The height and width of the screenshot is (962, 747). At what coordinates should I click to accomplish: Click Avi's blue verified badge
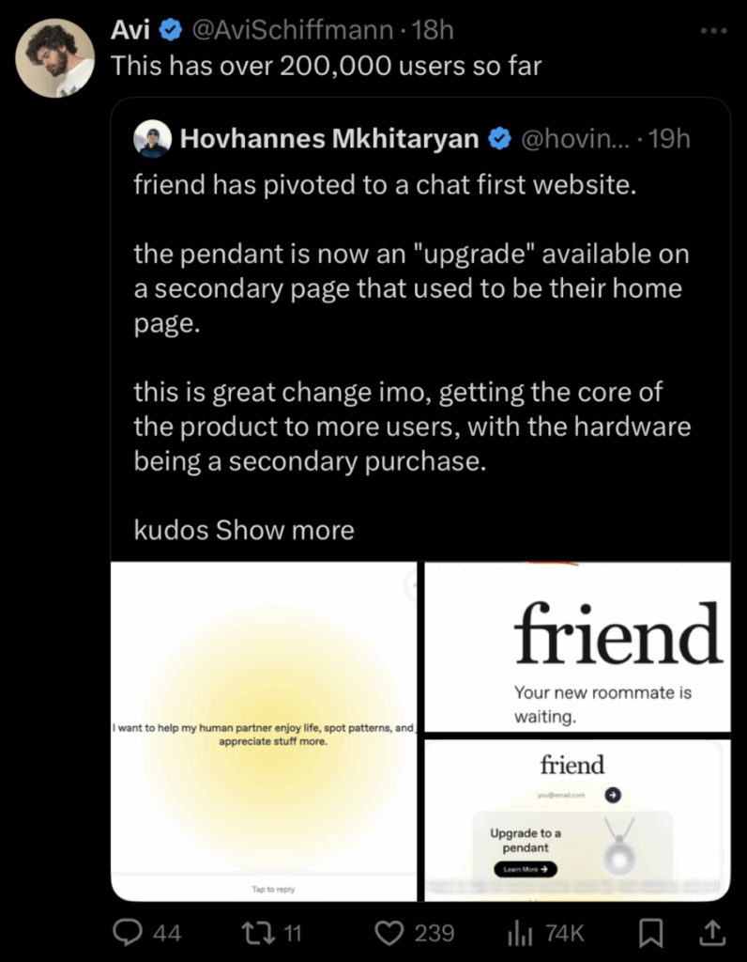point(169,31)
